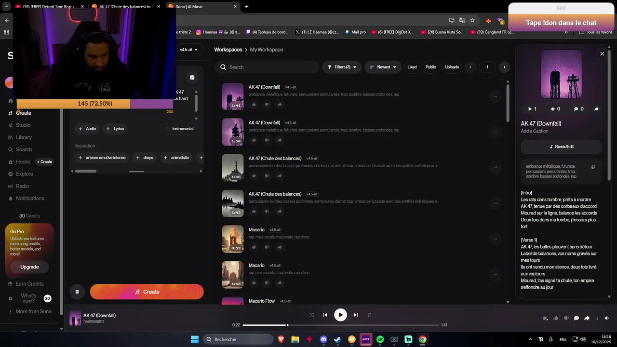Dislike the 1:56 AK 47 (Downfall) track
The height and width of the screenshot is (347, 617).
click(267, 140)
